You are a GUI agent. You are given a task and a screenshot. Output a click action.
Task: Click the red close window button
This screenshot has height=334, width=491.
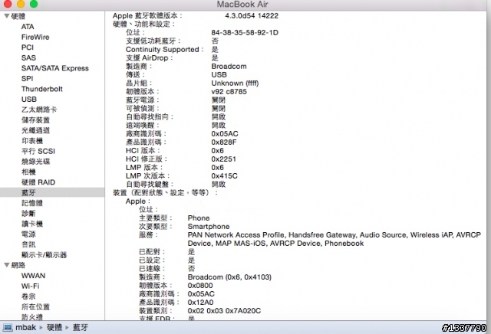click(x=8, y=4)
